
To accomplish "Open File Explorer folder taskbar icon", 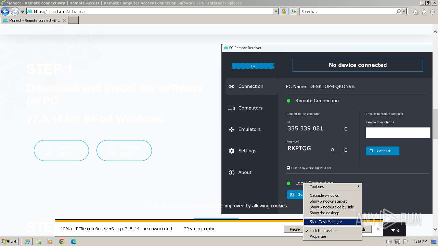I will point(39,242).
